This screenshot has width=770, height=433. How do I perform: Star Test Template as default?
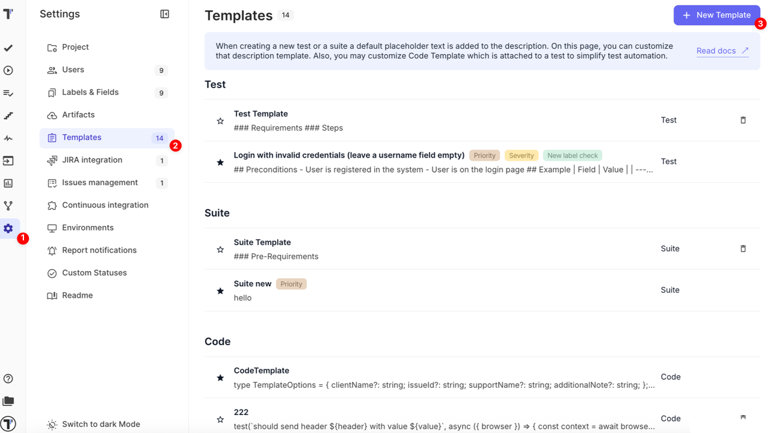[220, 121]
